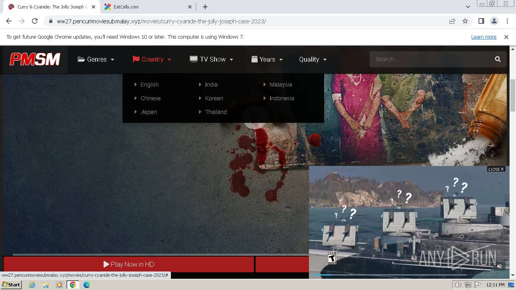Open Microsoft Edge from taskbar
Viewport: 516px width, 290px height.
87,285
